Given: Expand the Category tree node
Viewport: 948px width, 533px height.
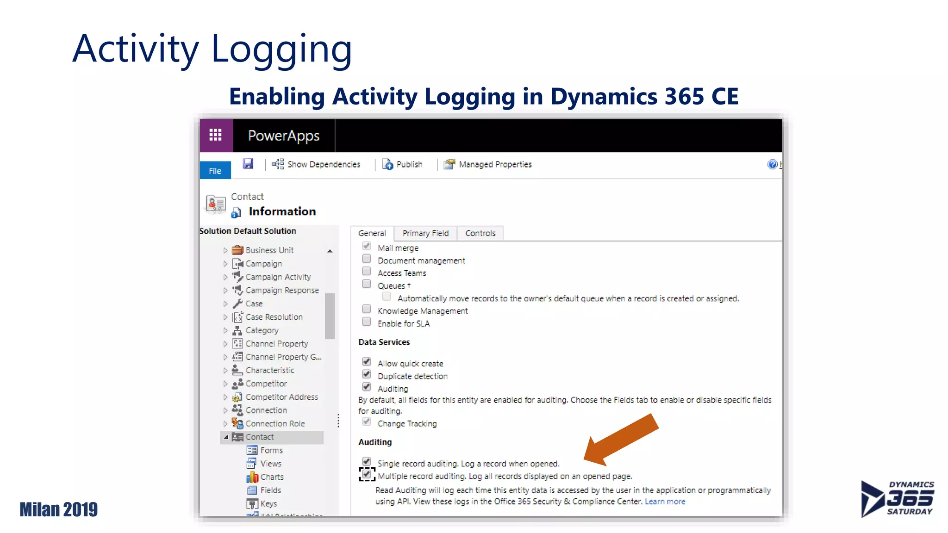Looking at the screenshot, I should click(225, 330).
